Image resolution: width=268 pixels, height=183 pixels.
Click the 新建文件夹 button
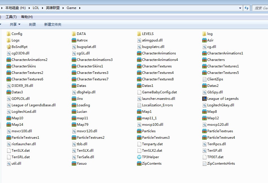[53, 25]
